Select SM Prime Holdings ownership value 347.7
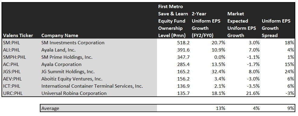 tap(183, 57)
